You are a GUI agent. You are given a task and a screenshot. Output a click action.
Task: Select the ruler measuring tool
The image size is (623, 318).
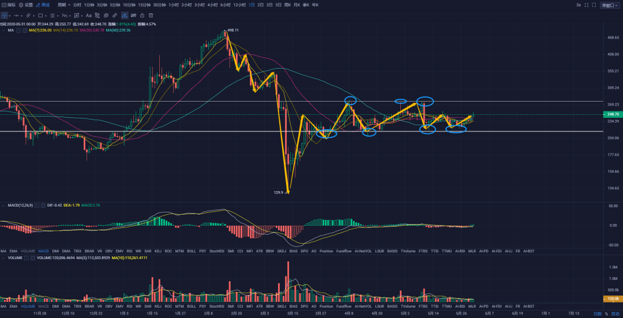coord(115,16)
